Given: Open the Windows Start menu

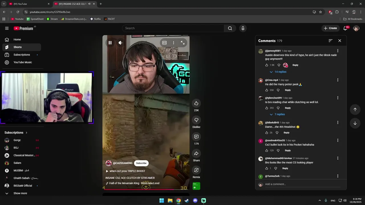Looking at the screenshot, I should pyautogui.click(x=162, y=200).
